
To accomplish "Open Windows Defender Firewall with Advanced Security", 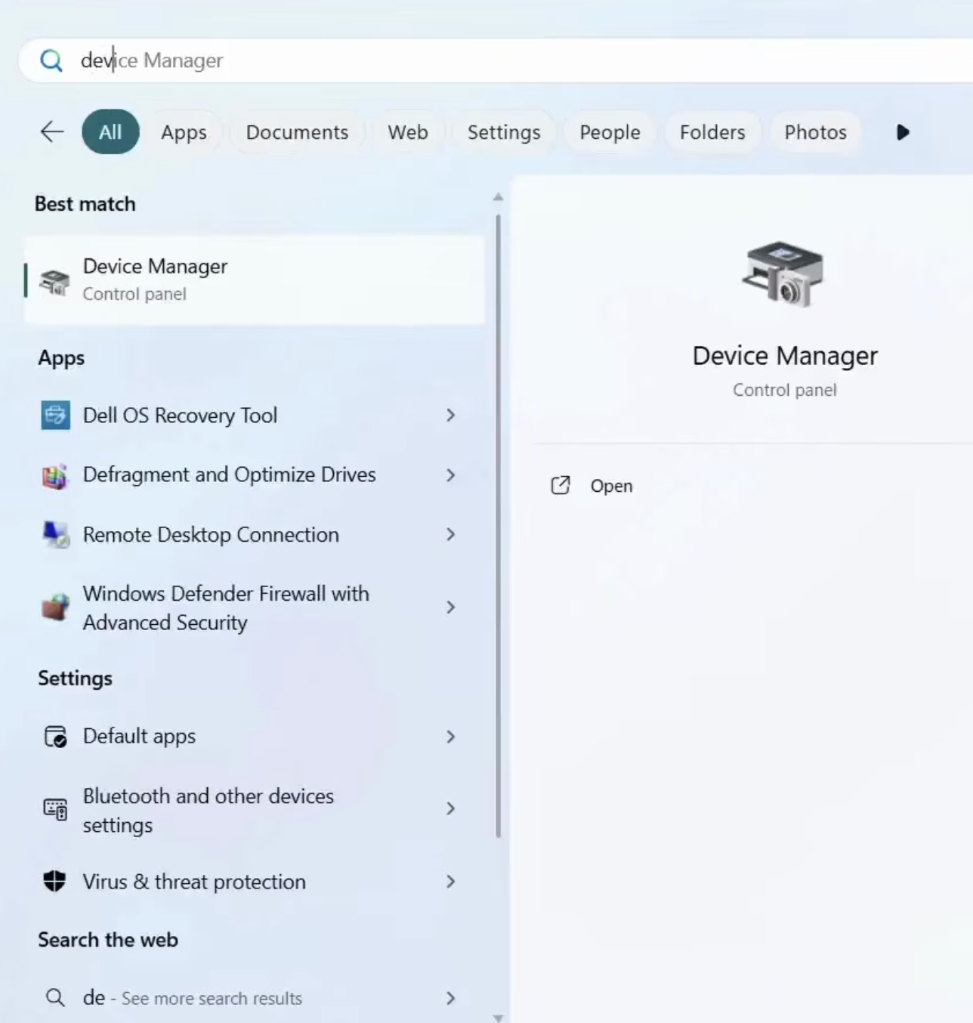I will pos(255,607).
